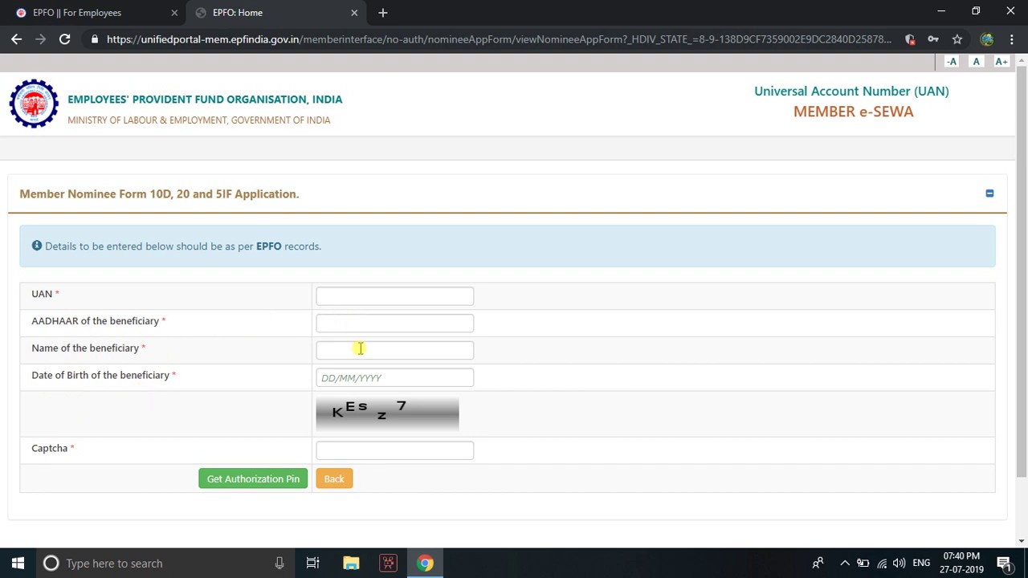Click the MEMBER e-SEWA text

(x=853, y=112)
